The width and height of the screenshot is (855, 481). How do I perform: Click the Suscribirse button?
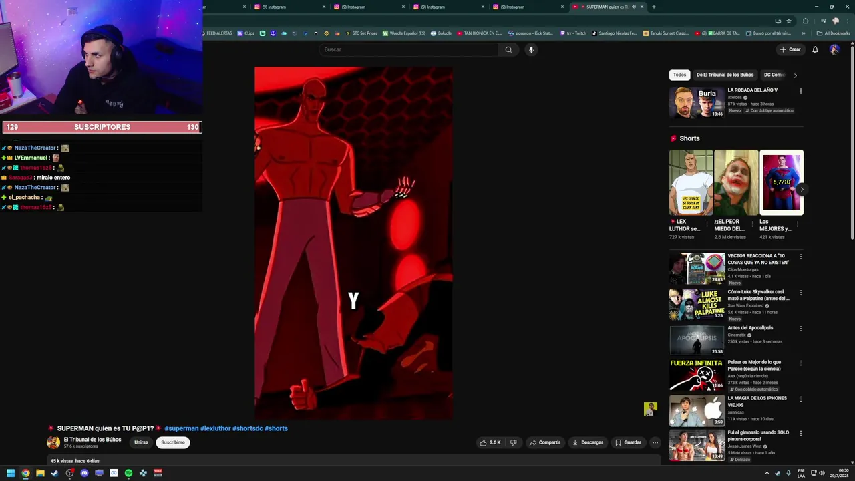(x=173, y=442)
